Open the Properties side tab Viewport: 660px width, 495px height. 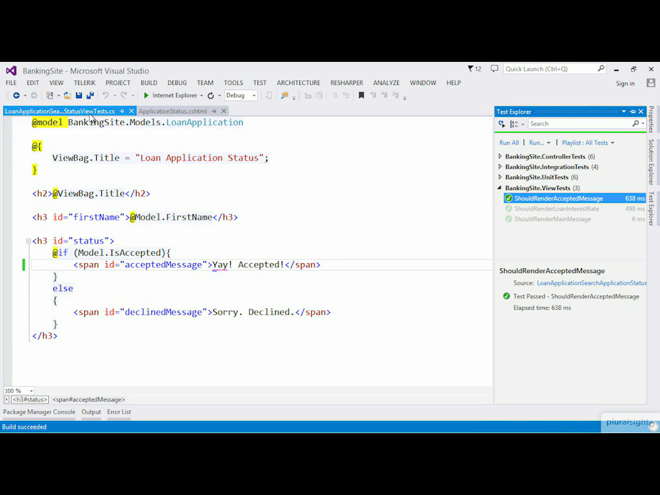pos(651,119)
